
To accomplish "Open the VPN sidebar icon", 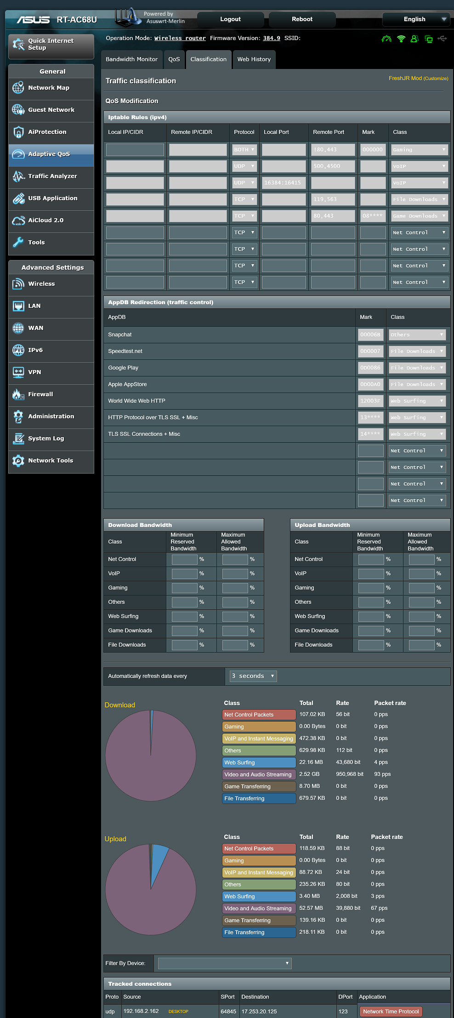I will tap(18, 372).
